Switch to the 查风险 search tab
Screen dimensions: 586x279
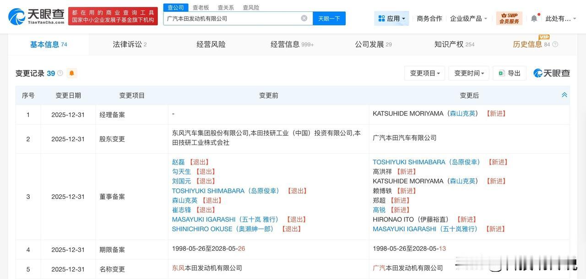click(251, 7)
